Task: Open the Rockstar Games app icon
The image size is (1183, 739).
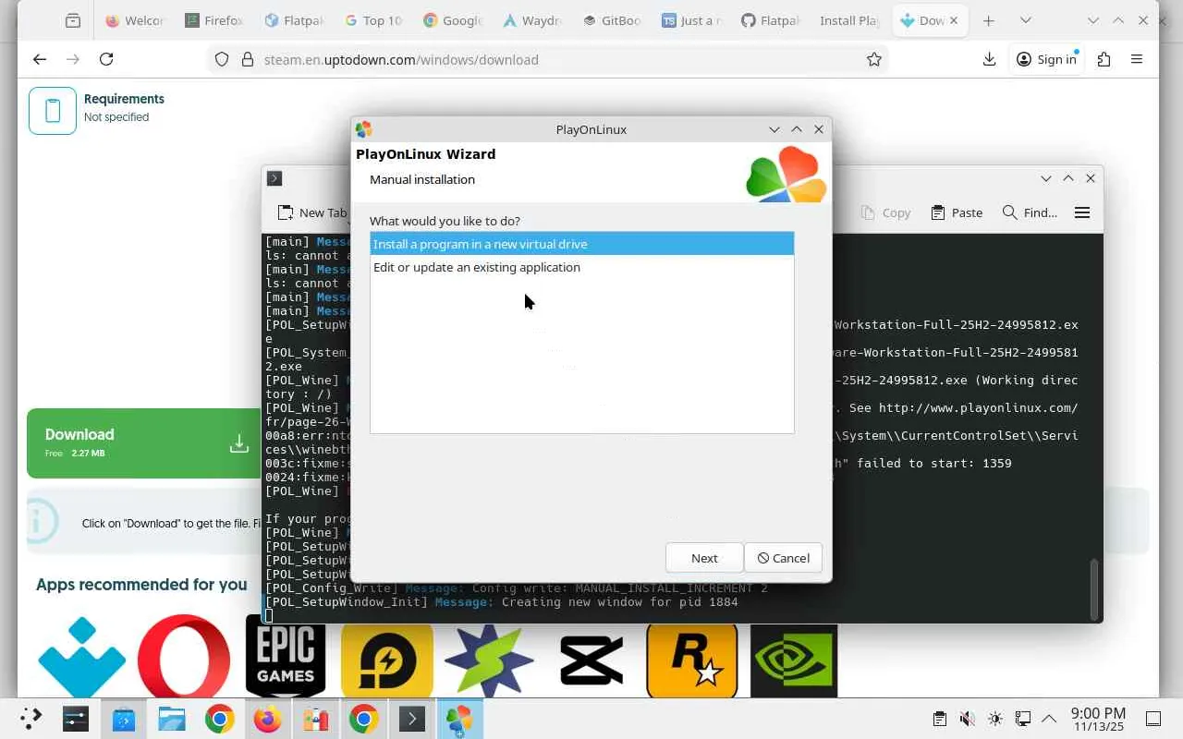Action: pos(692,660)
